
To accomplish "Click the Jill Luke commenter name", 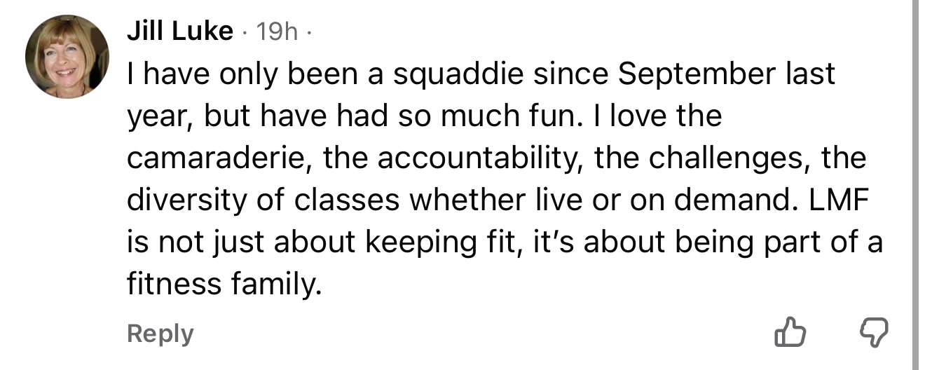I will point(179,31).
